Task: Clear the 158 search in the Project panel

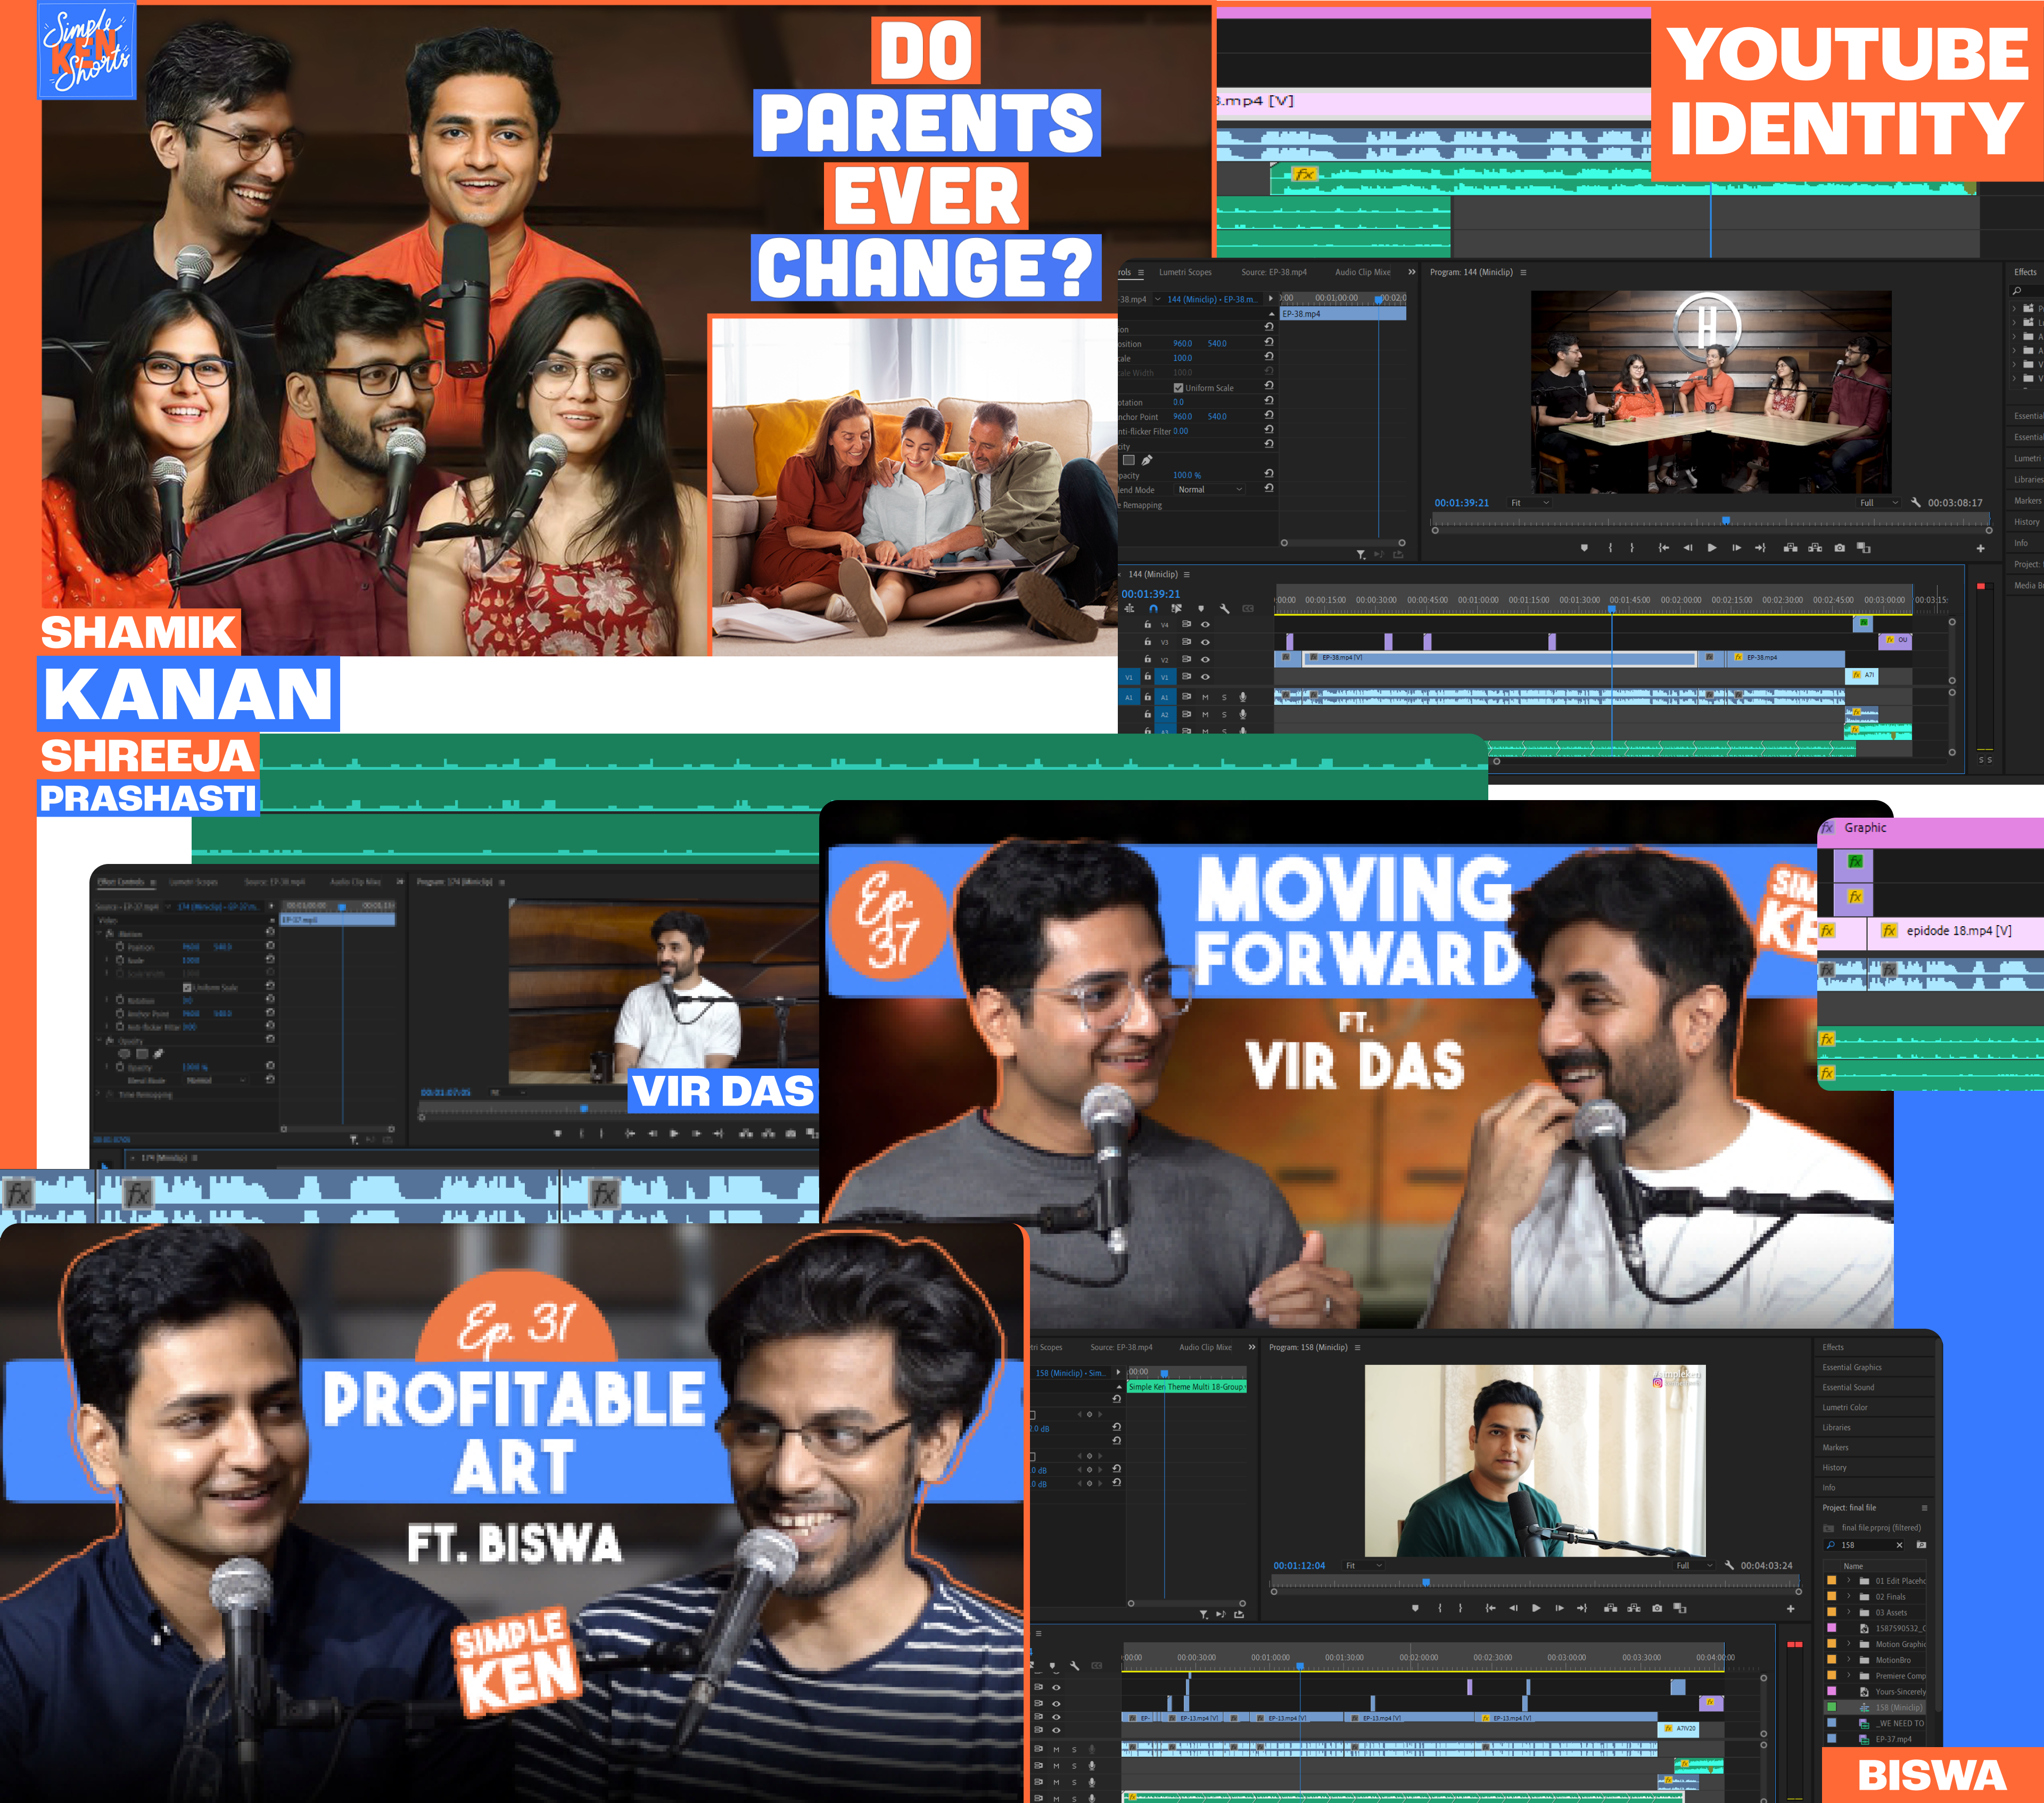Action: coord(1899,1545)
